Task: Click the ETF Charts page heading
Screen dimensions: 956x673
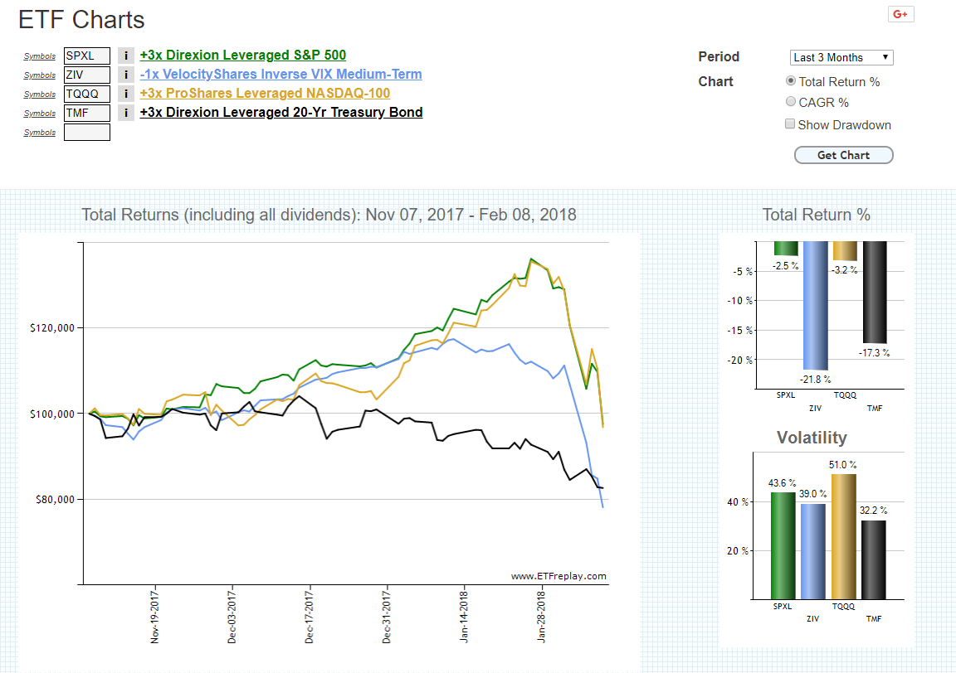Action: tap(81, 20)
